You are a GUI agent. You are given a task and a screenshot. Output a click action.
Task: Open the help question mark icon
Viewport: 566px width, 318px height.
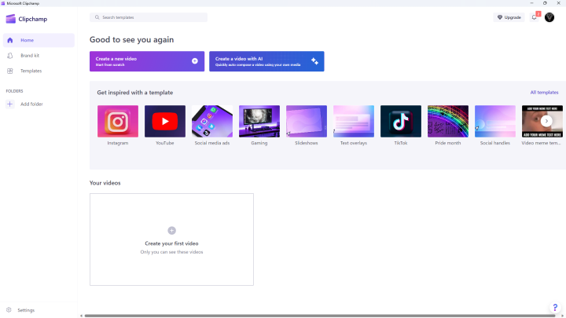(555, 308)
